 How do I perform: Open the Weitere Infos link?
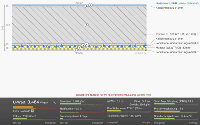(x=144, y=95)
